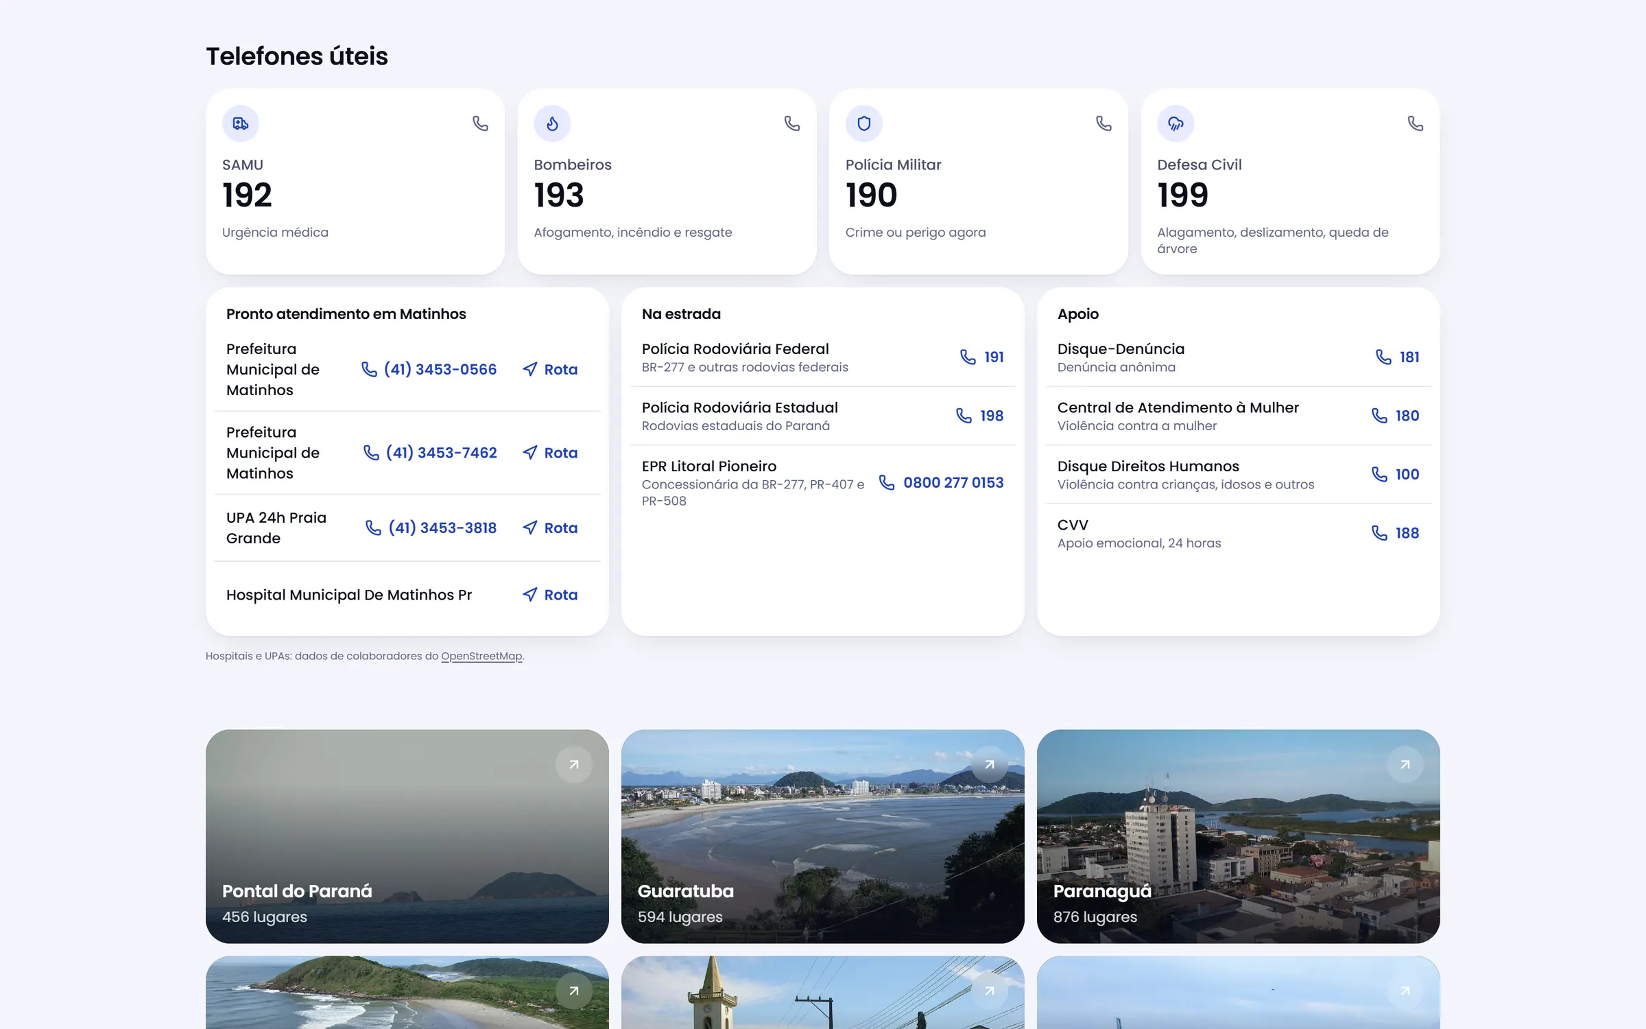Open church tower photo card arrow
Viewport: 1646px width, 1029px height.
[990, 991]
